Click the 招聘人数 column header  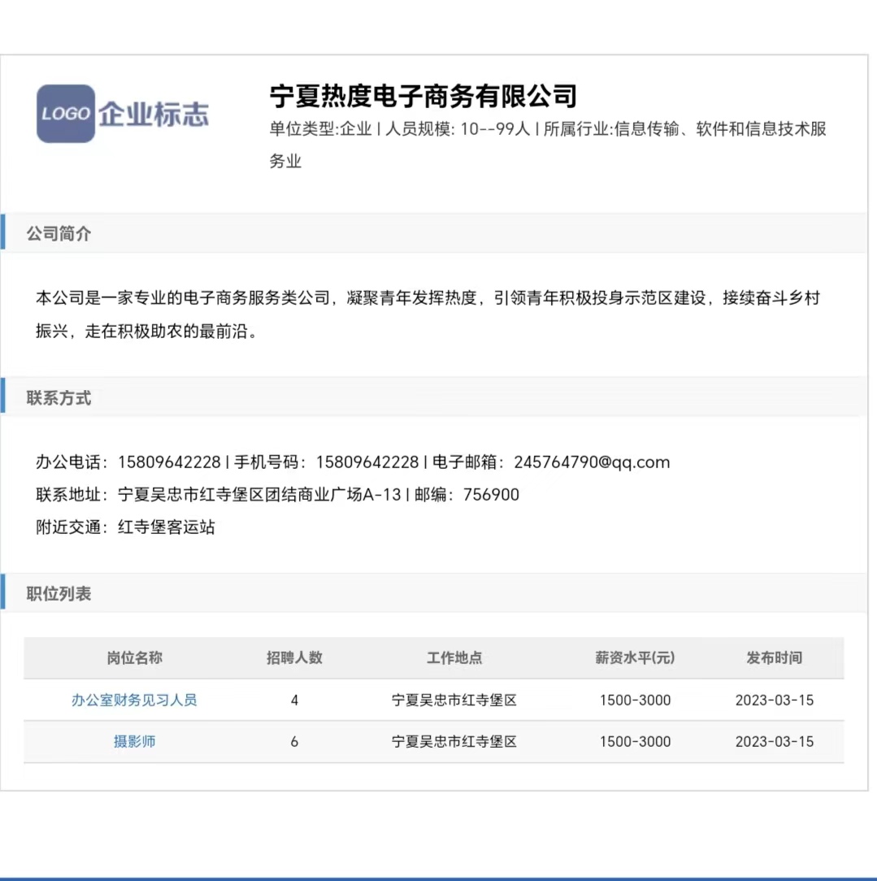click(294, 657)
